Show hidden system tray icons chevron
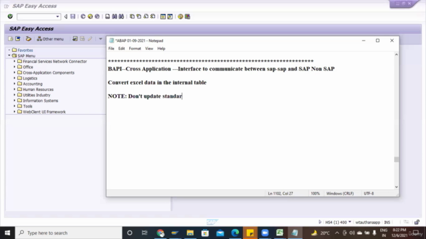Image resolution: width=426 pixels, height=239 pixels. click(337, 233)
